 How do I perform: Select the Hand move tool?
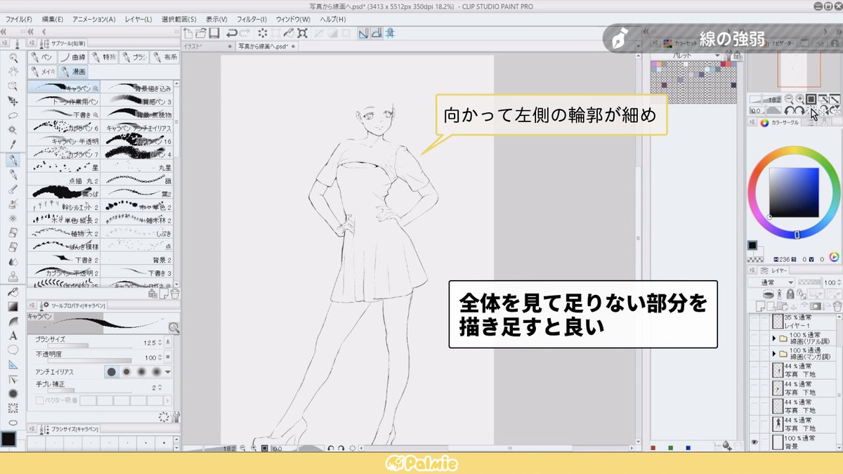pyautogui.click(x=12, y=72)
